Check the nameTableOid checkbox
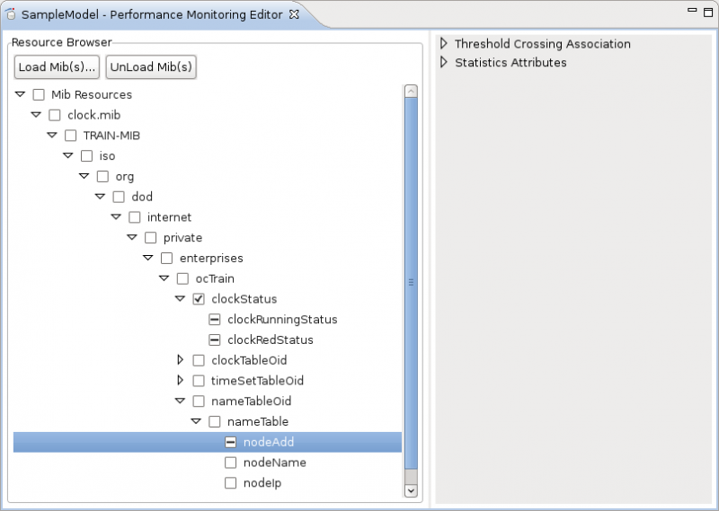719x511 pixels. point(199,401)
